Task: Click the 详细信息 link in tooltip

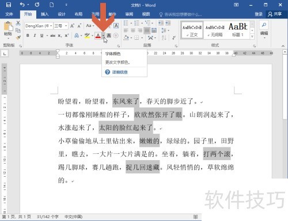Action: tap(120, 72)
